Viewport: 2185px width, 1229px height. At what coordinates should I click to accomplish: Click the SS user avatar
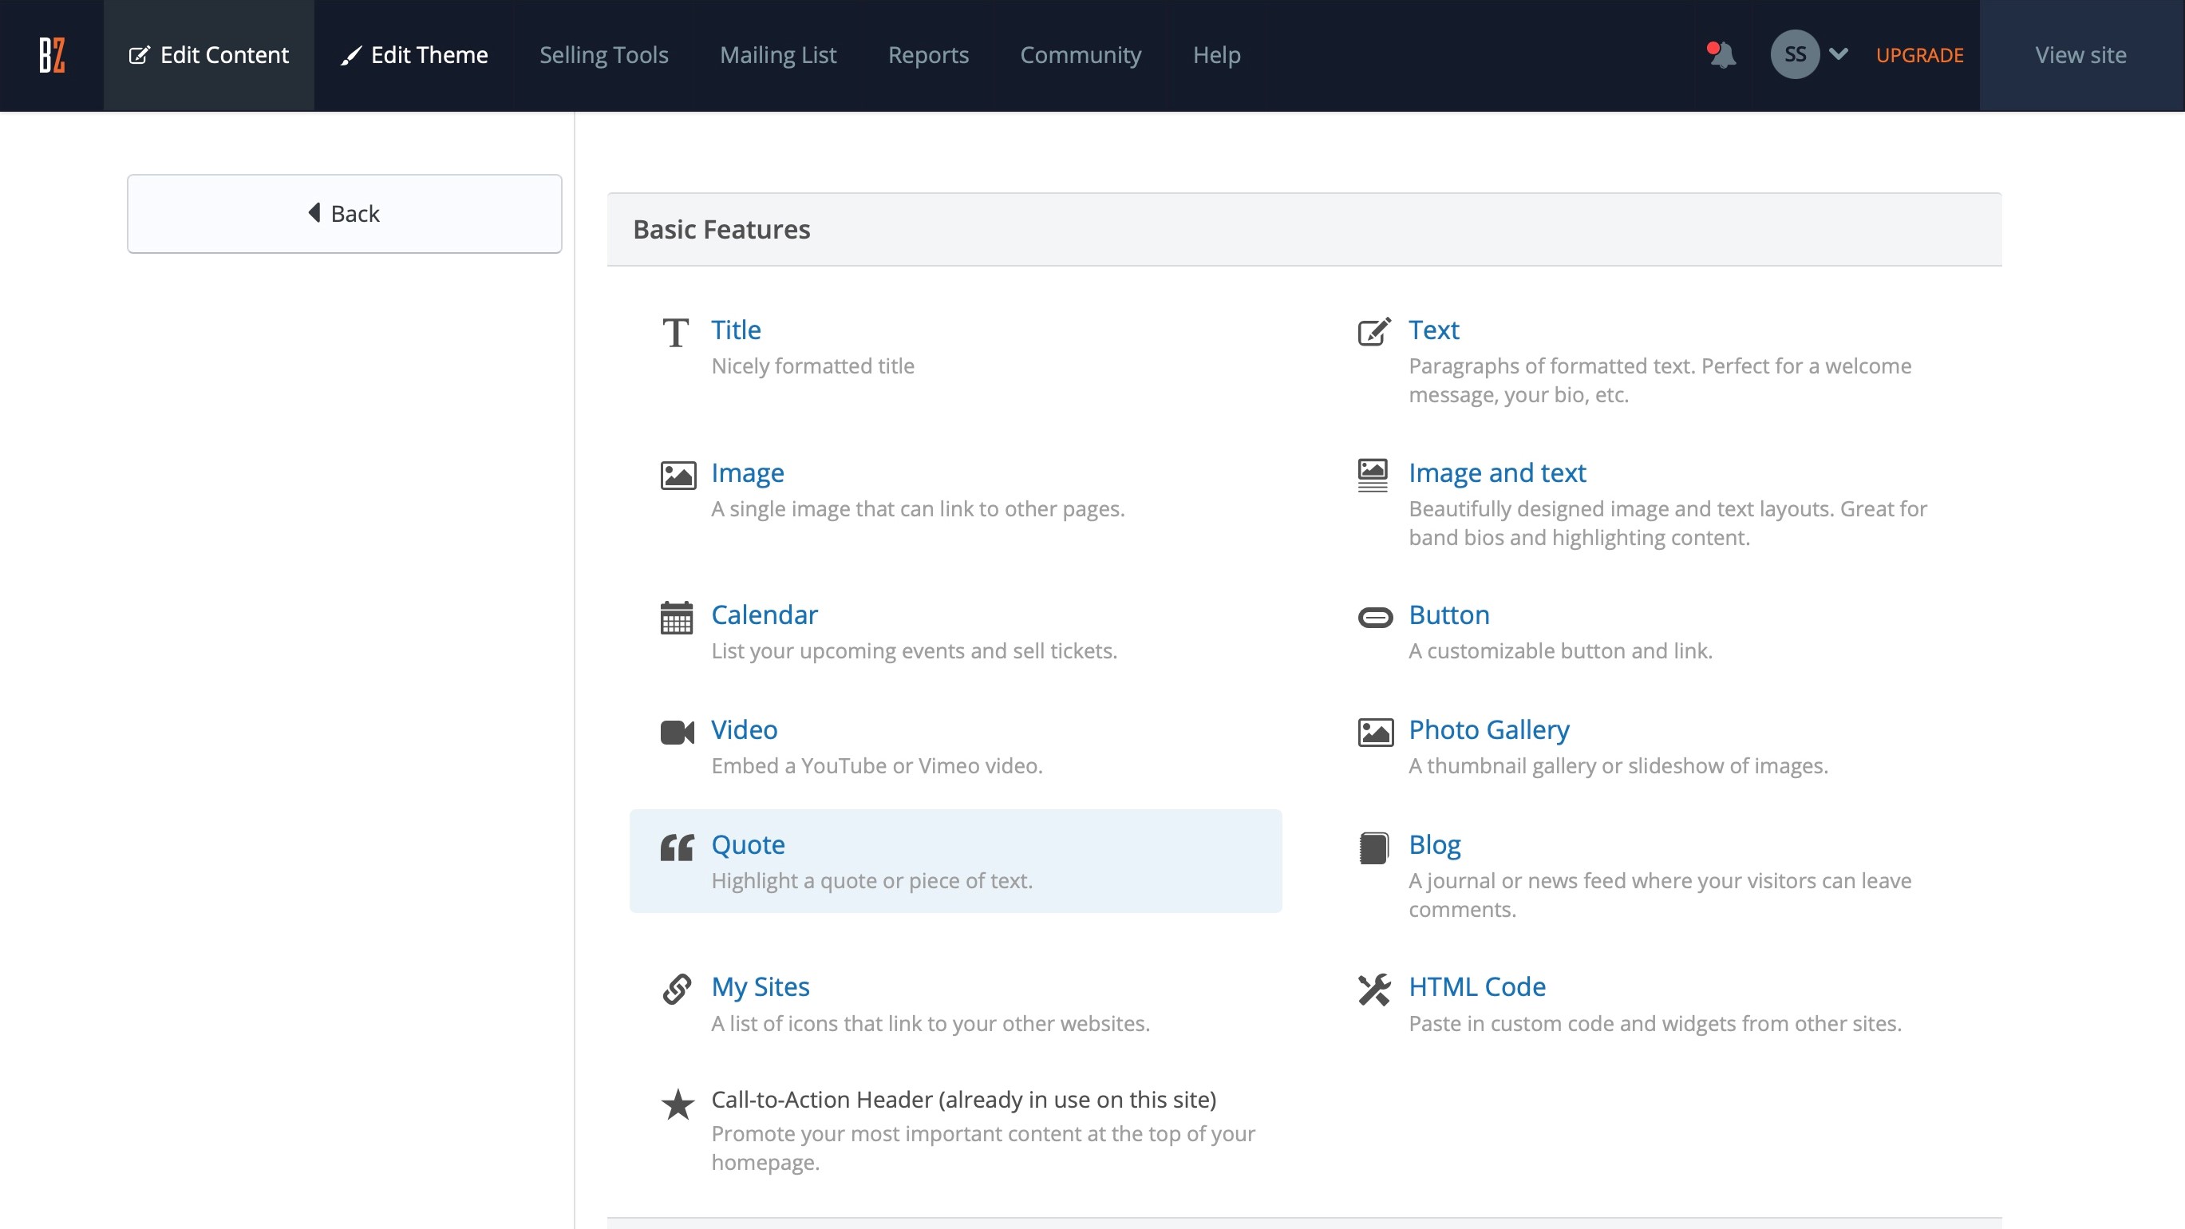pos(1794,55)
